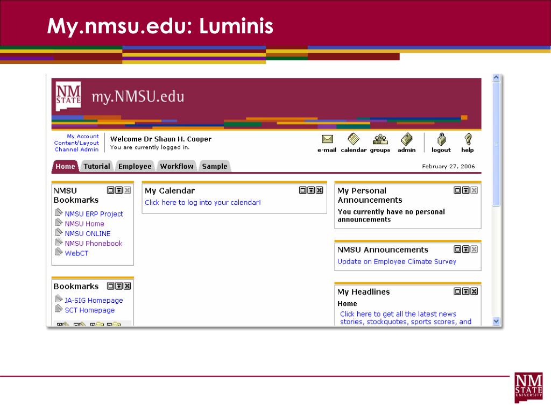Image resolution: width=551 pixels, height=413 pixels.
Task: Close the My Headlines channel
Action: tap(474, 291)
